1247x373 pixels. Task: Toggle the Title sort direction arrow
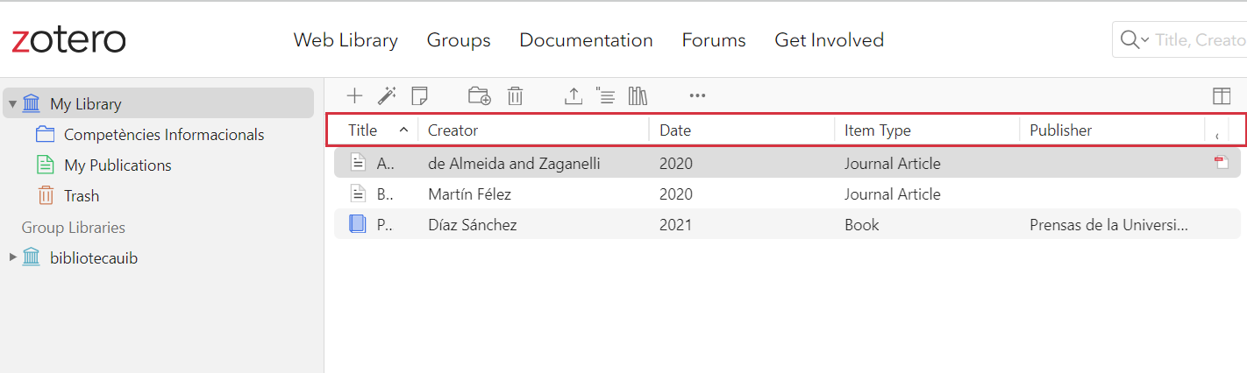coord(403,130)
